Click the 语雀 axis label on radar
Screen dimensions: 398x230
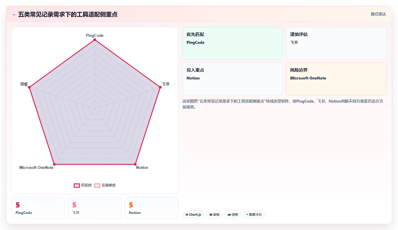24,84
